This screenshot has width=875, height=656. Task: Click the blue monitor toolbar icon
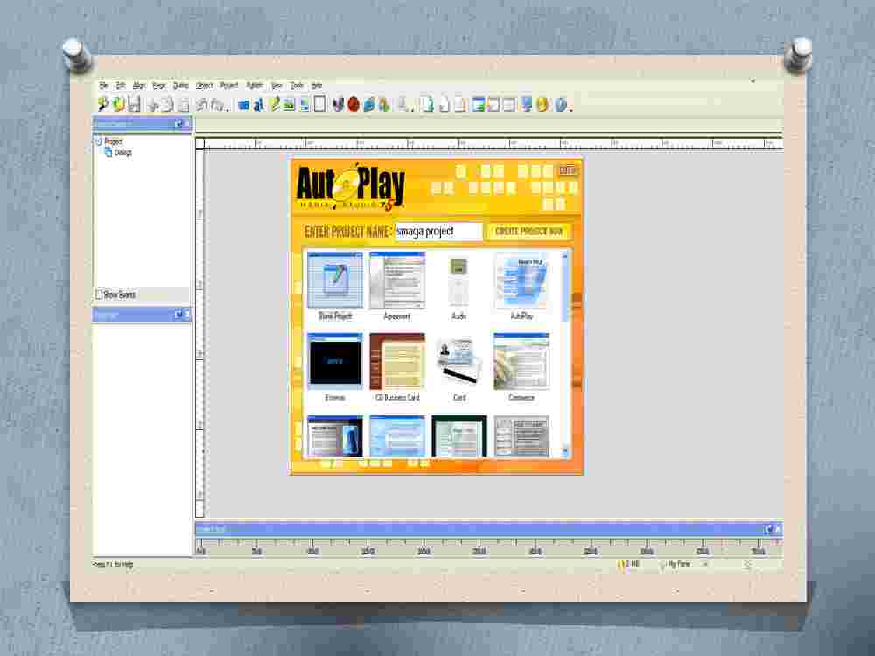pyautogui.click(x=526, y=105)
